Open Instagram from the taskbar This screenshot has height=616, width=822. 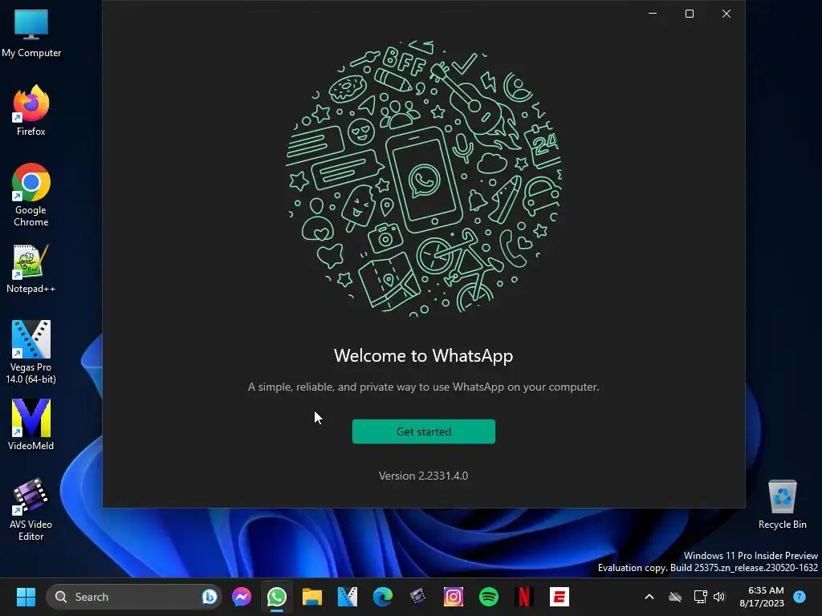click(454, 597)
